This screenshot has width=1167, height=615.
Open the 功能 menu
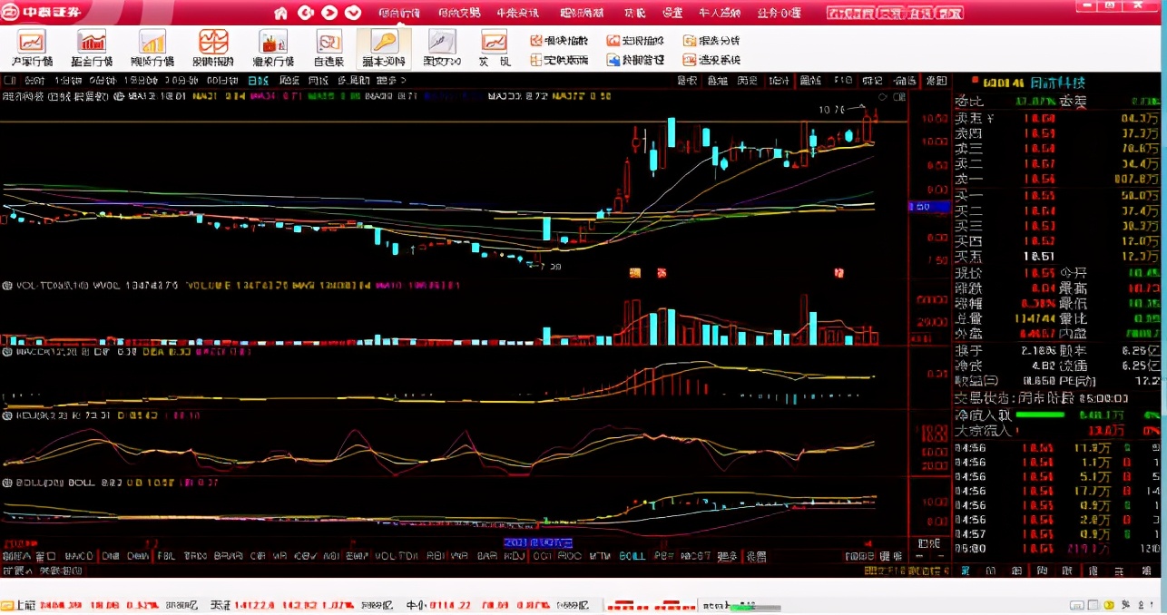point(635,13)
